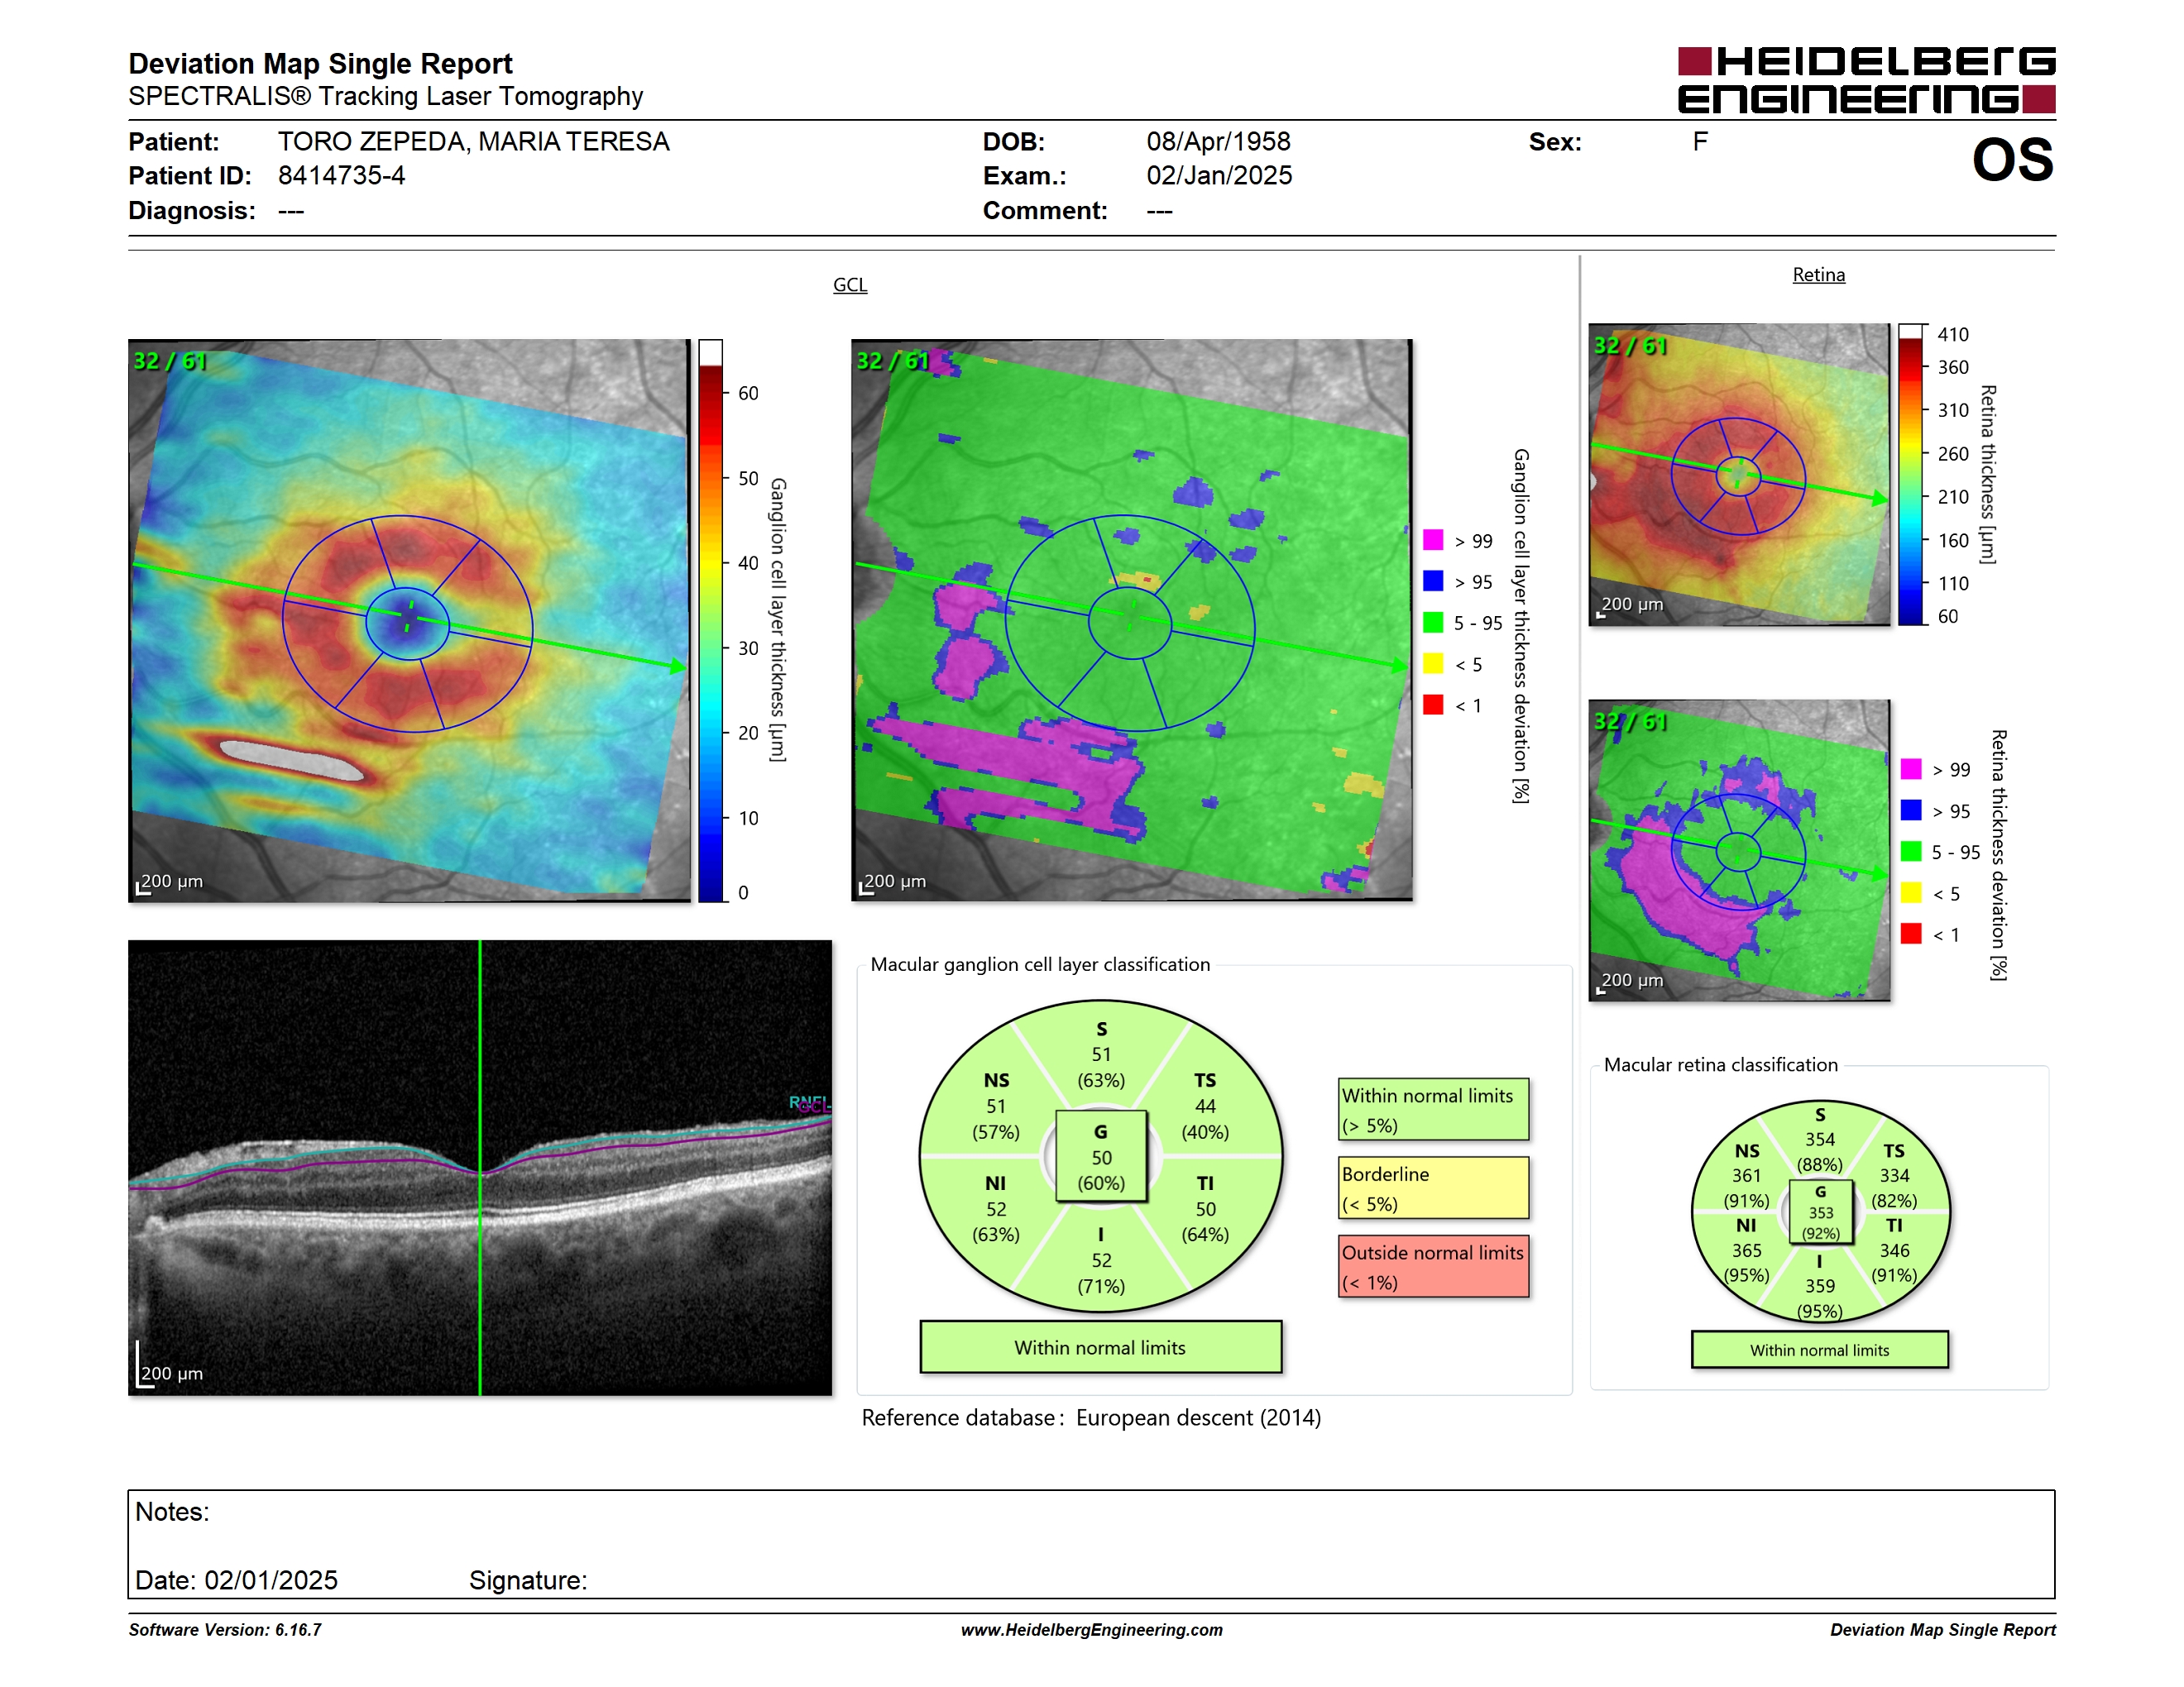The width and height of the screenshot is (2184, 1687).
Task: Click the Macular retina classification heading
Action: [1721, 1064]
